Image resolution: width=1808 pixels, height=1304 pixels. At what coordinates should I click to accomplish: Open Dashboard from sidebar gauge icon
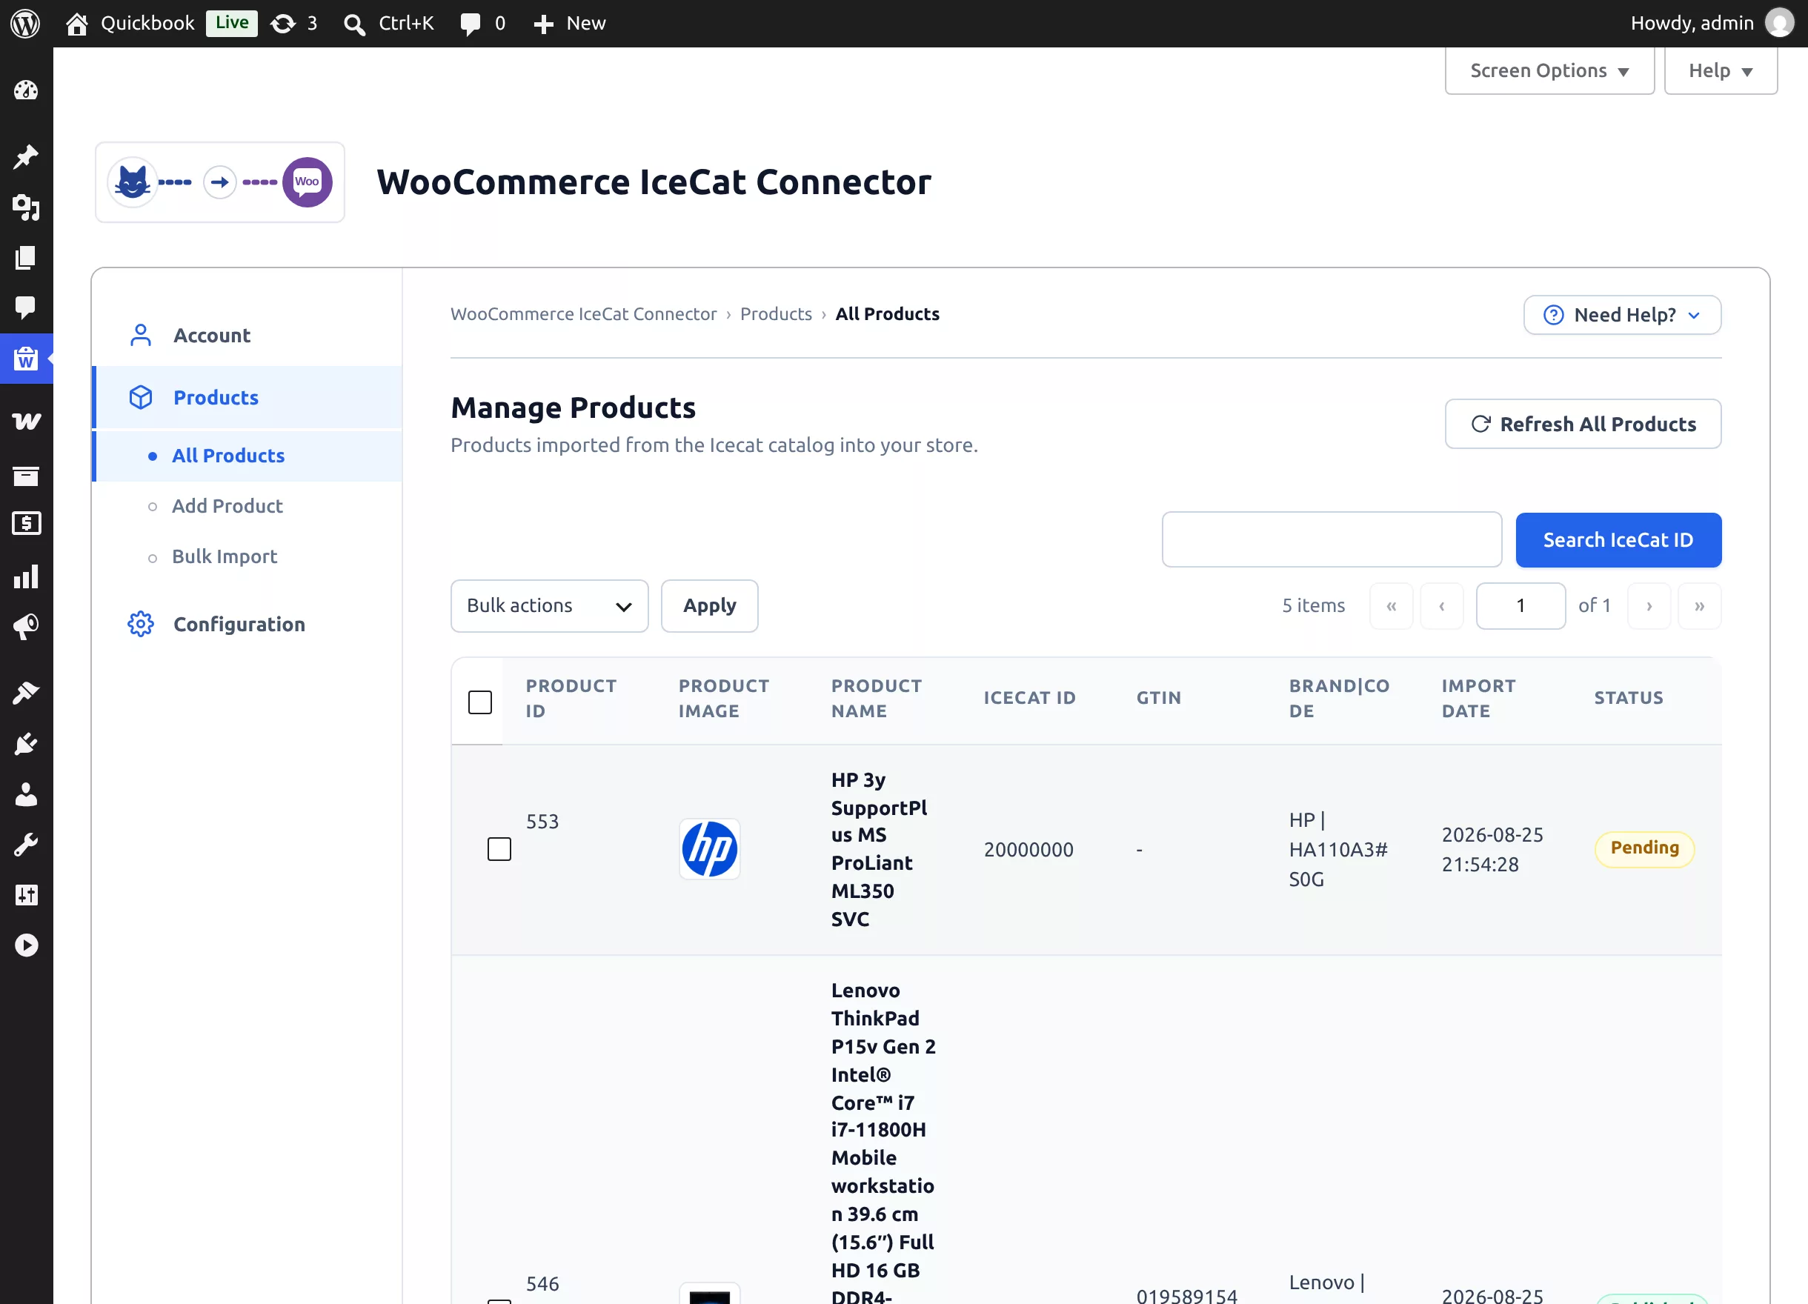point(25,91)
